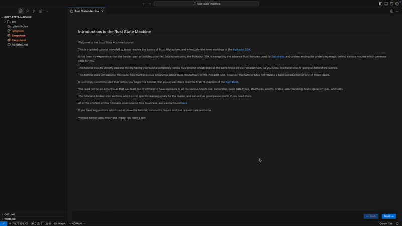Screen dimensions: 402x226
Task: Open the Search view icon
Action: (27, 11)
